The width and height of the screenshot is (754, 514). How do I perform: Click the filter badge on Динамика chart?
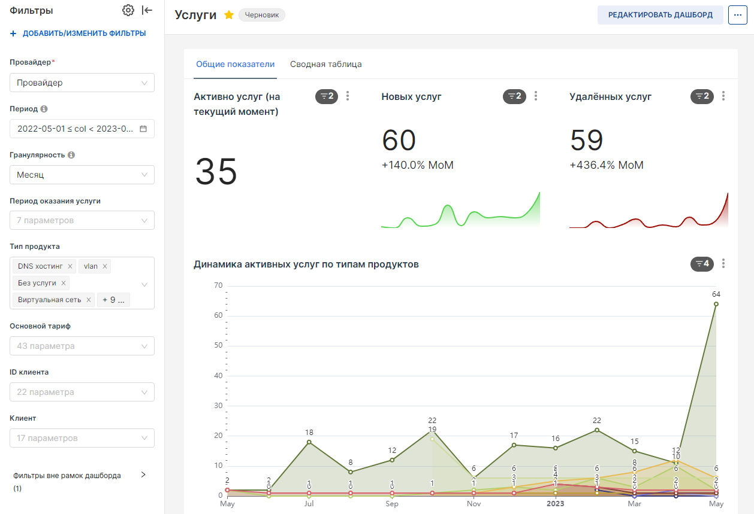pos(702,263)
